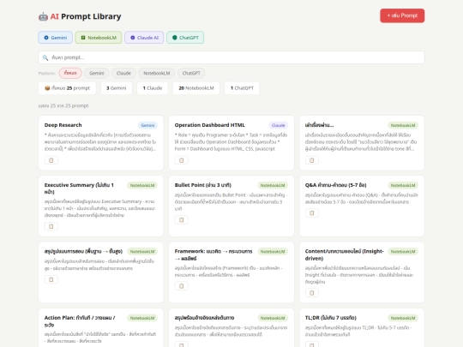Viewport: 463px width, 347px height.
Task: Filter prompts by NotebookLM chip
Action: 157,73
